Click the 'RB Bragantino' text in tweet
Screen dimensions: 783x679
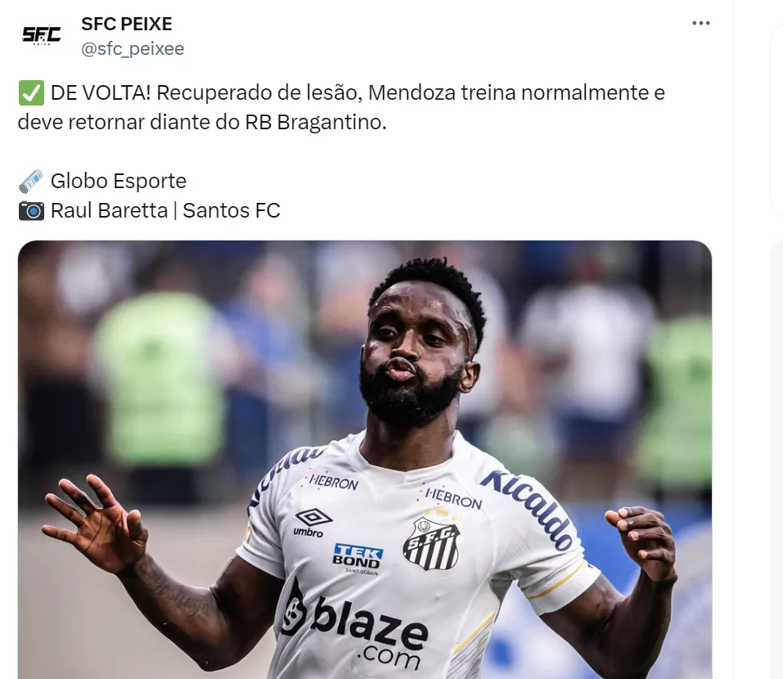316,123
